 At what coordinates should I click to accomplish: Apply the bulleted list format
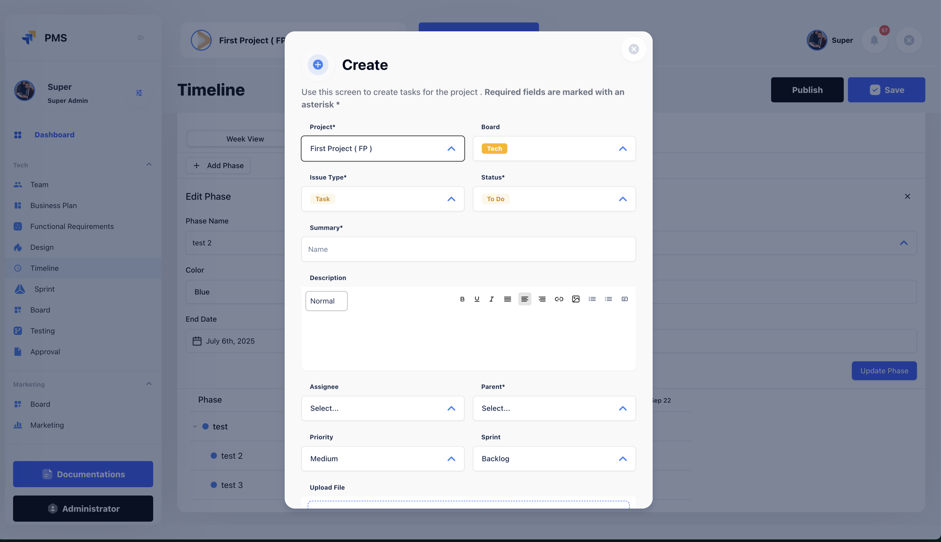click(x=608, y=299)
